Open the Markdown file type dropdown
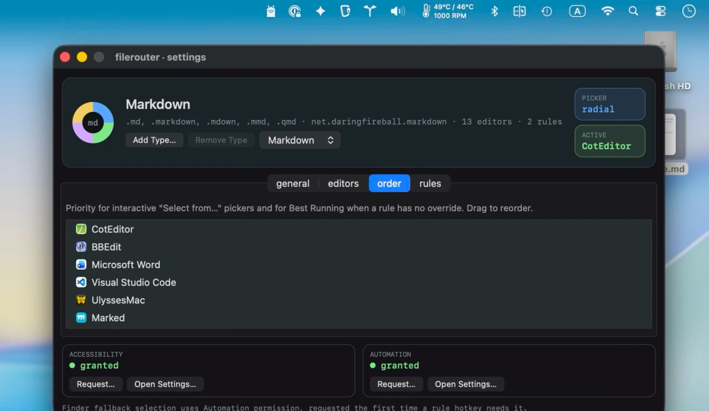 coord(300,140)
